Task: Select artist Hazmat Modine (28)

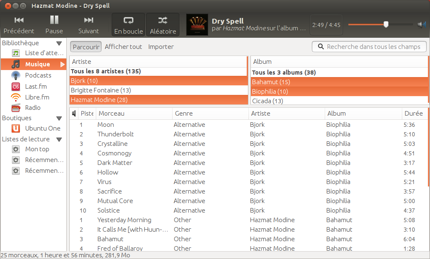Action: 158,100
